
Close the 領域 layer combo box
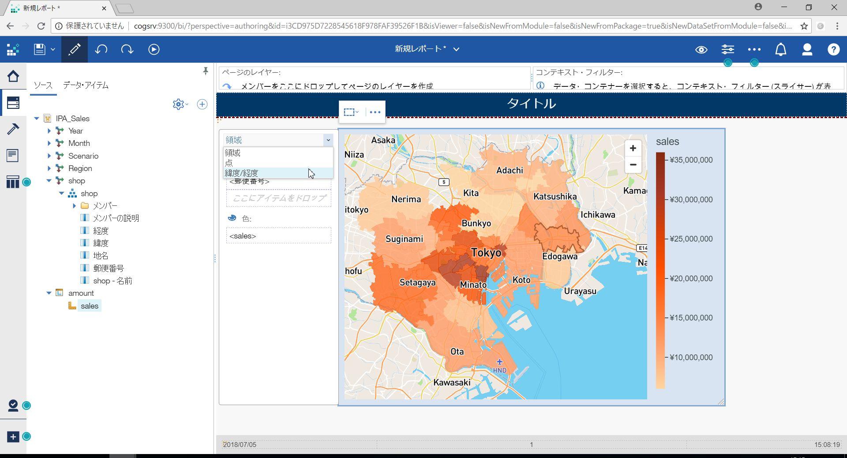point(328,140)
